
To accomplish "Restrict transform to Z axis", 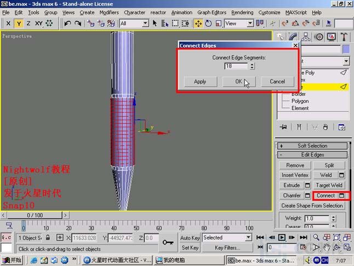I will pos(28,23).
